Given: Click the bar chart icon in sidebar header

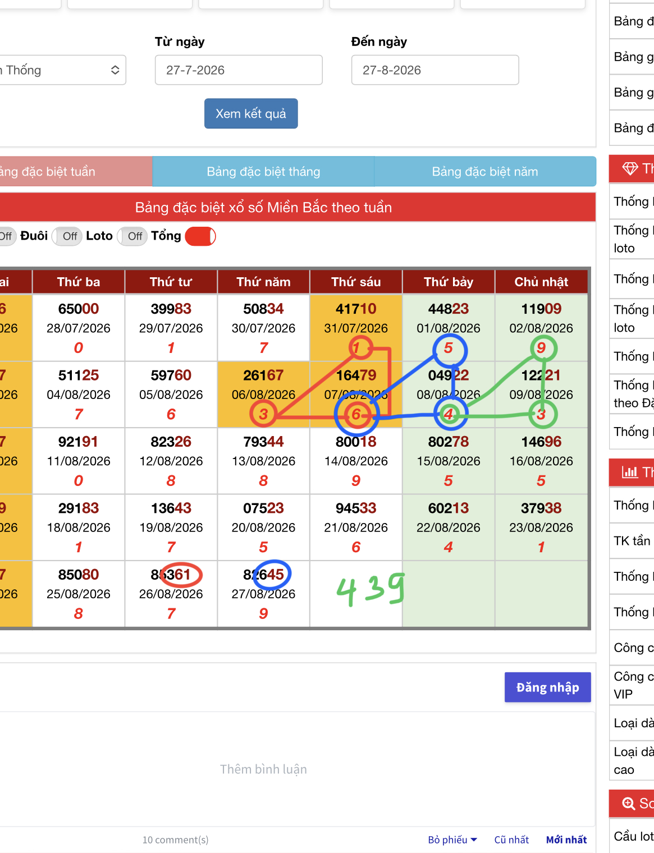Looking at the screenshot, I should (x=630, y=472).
